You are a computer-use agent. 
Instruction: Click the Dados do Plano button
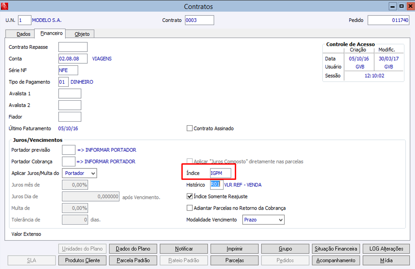tap(133, 249)
